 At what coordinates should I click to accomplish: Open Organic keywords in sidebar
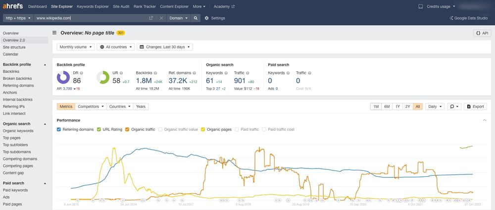point(18,131)
